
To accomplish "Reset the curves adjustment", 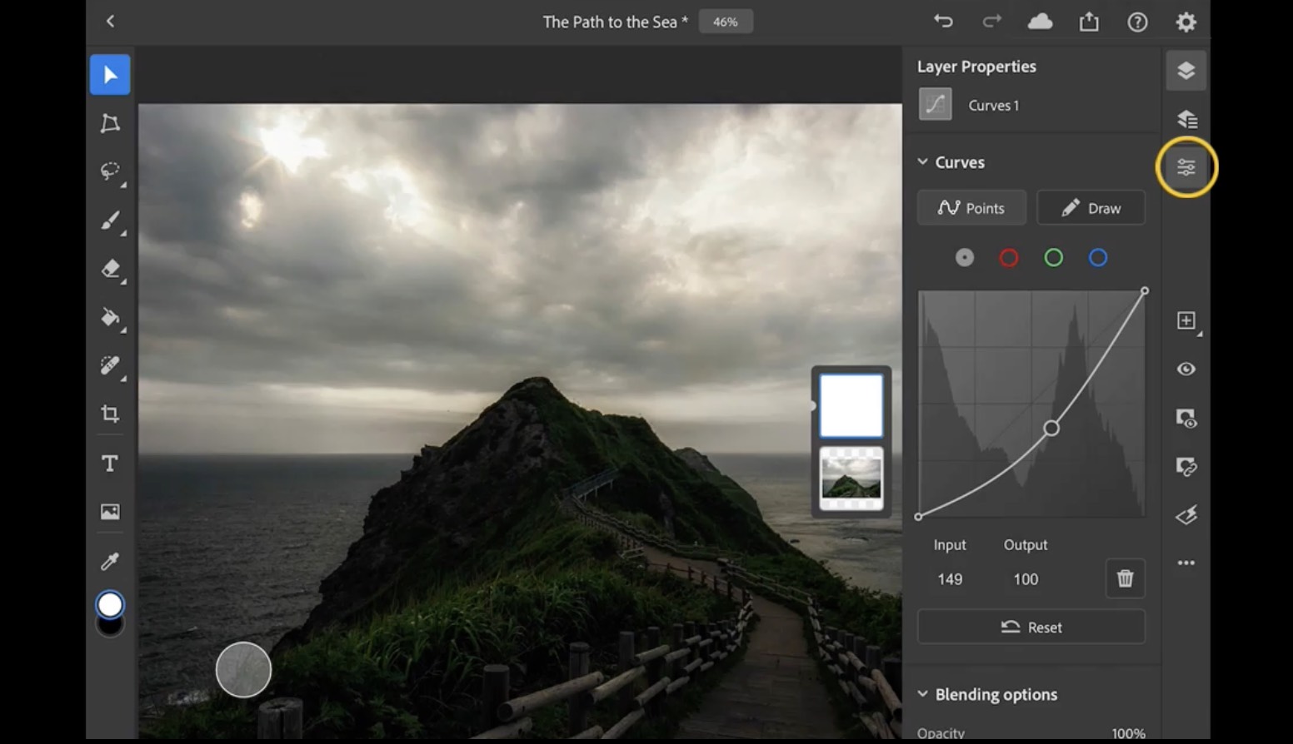I will tap(1031, 627).
